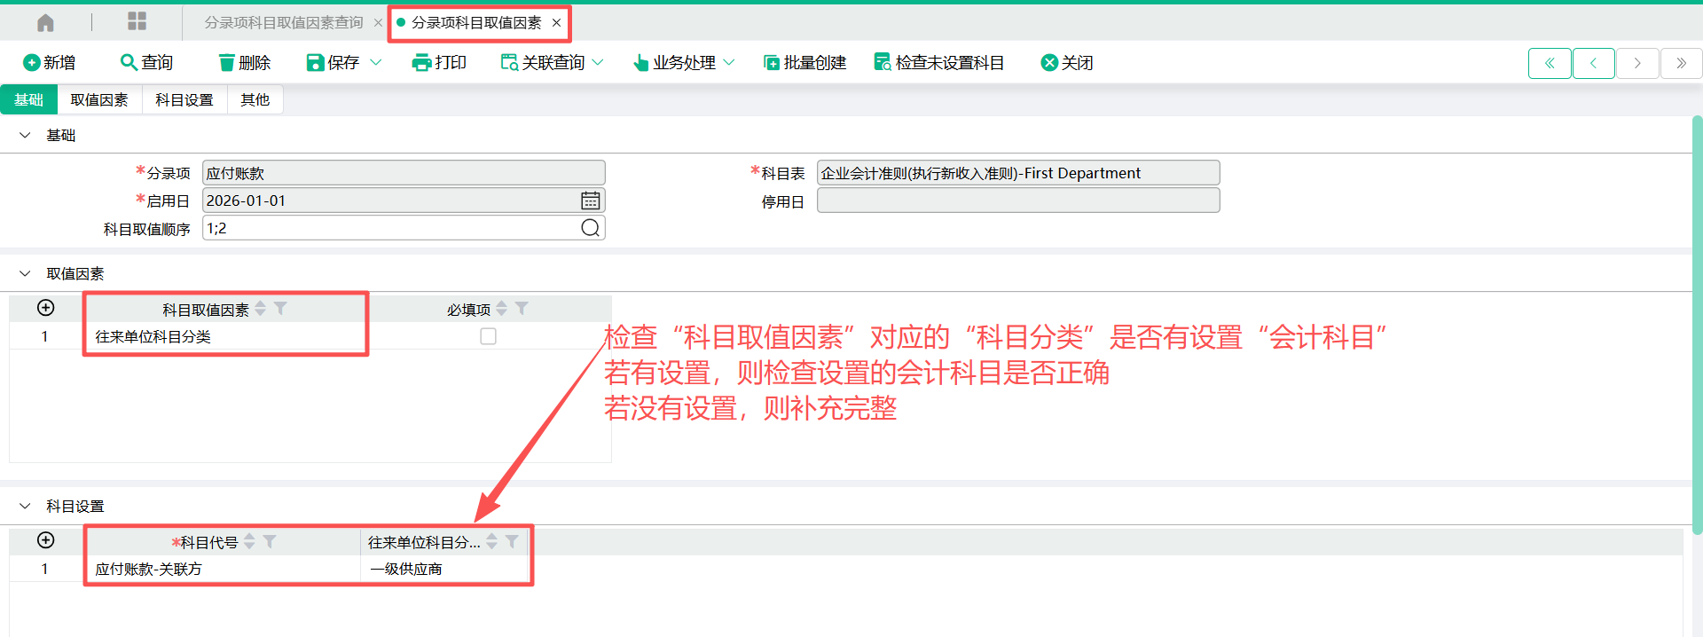Collapse the 科目设置 section chevron
Viewport: 1703px width, 637px height.
pyautogui.click(x=25, y=506)
